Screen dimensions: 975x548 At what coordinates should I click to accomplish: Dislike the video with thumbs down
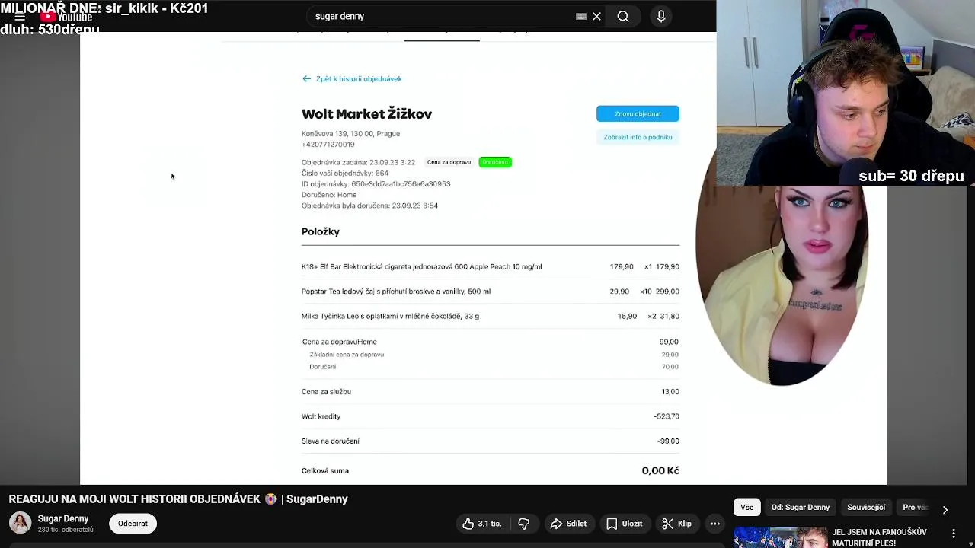[524, 524]
